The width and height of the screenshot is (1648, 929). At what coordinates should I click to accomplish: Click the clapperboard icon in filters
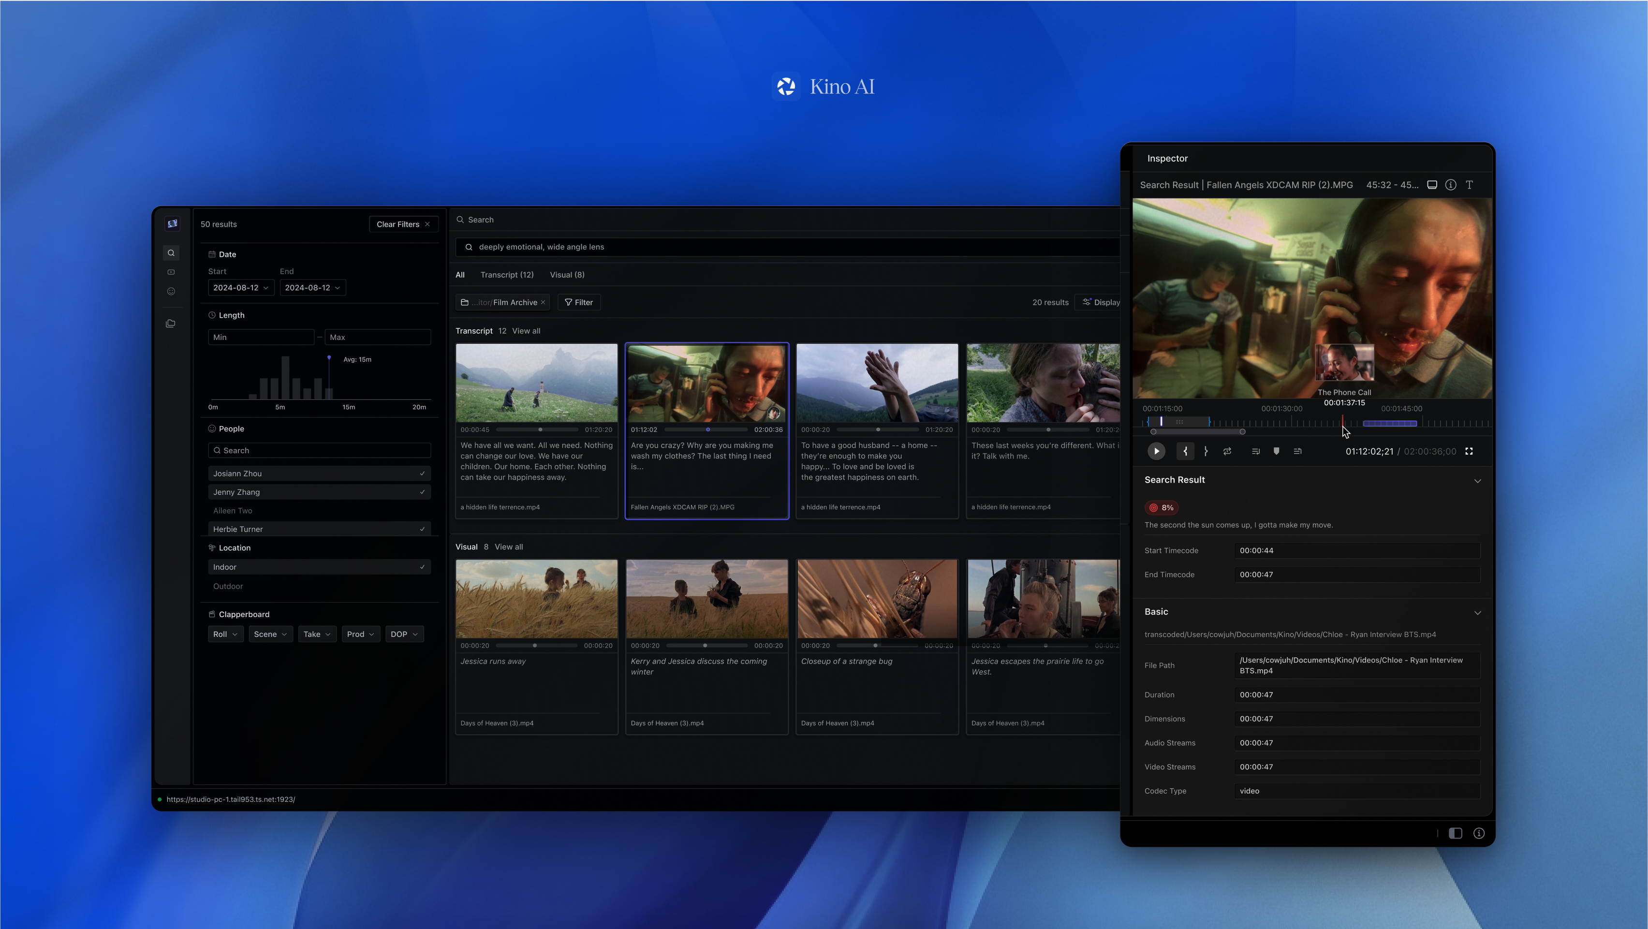coord(212,614)
